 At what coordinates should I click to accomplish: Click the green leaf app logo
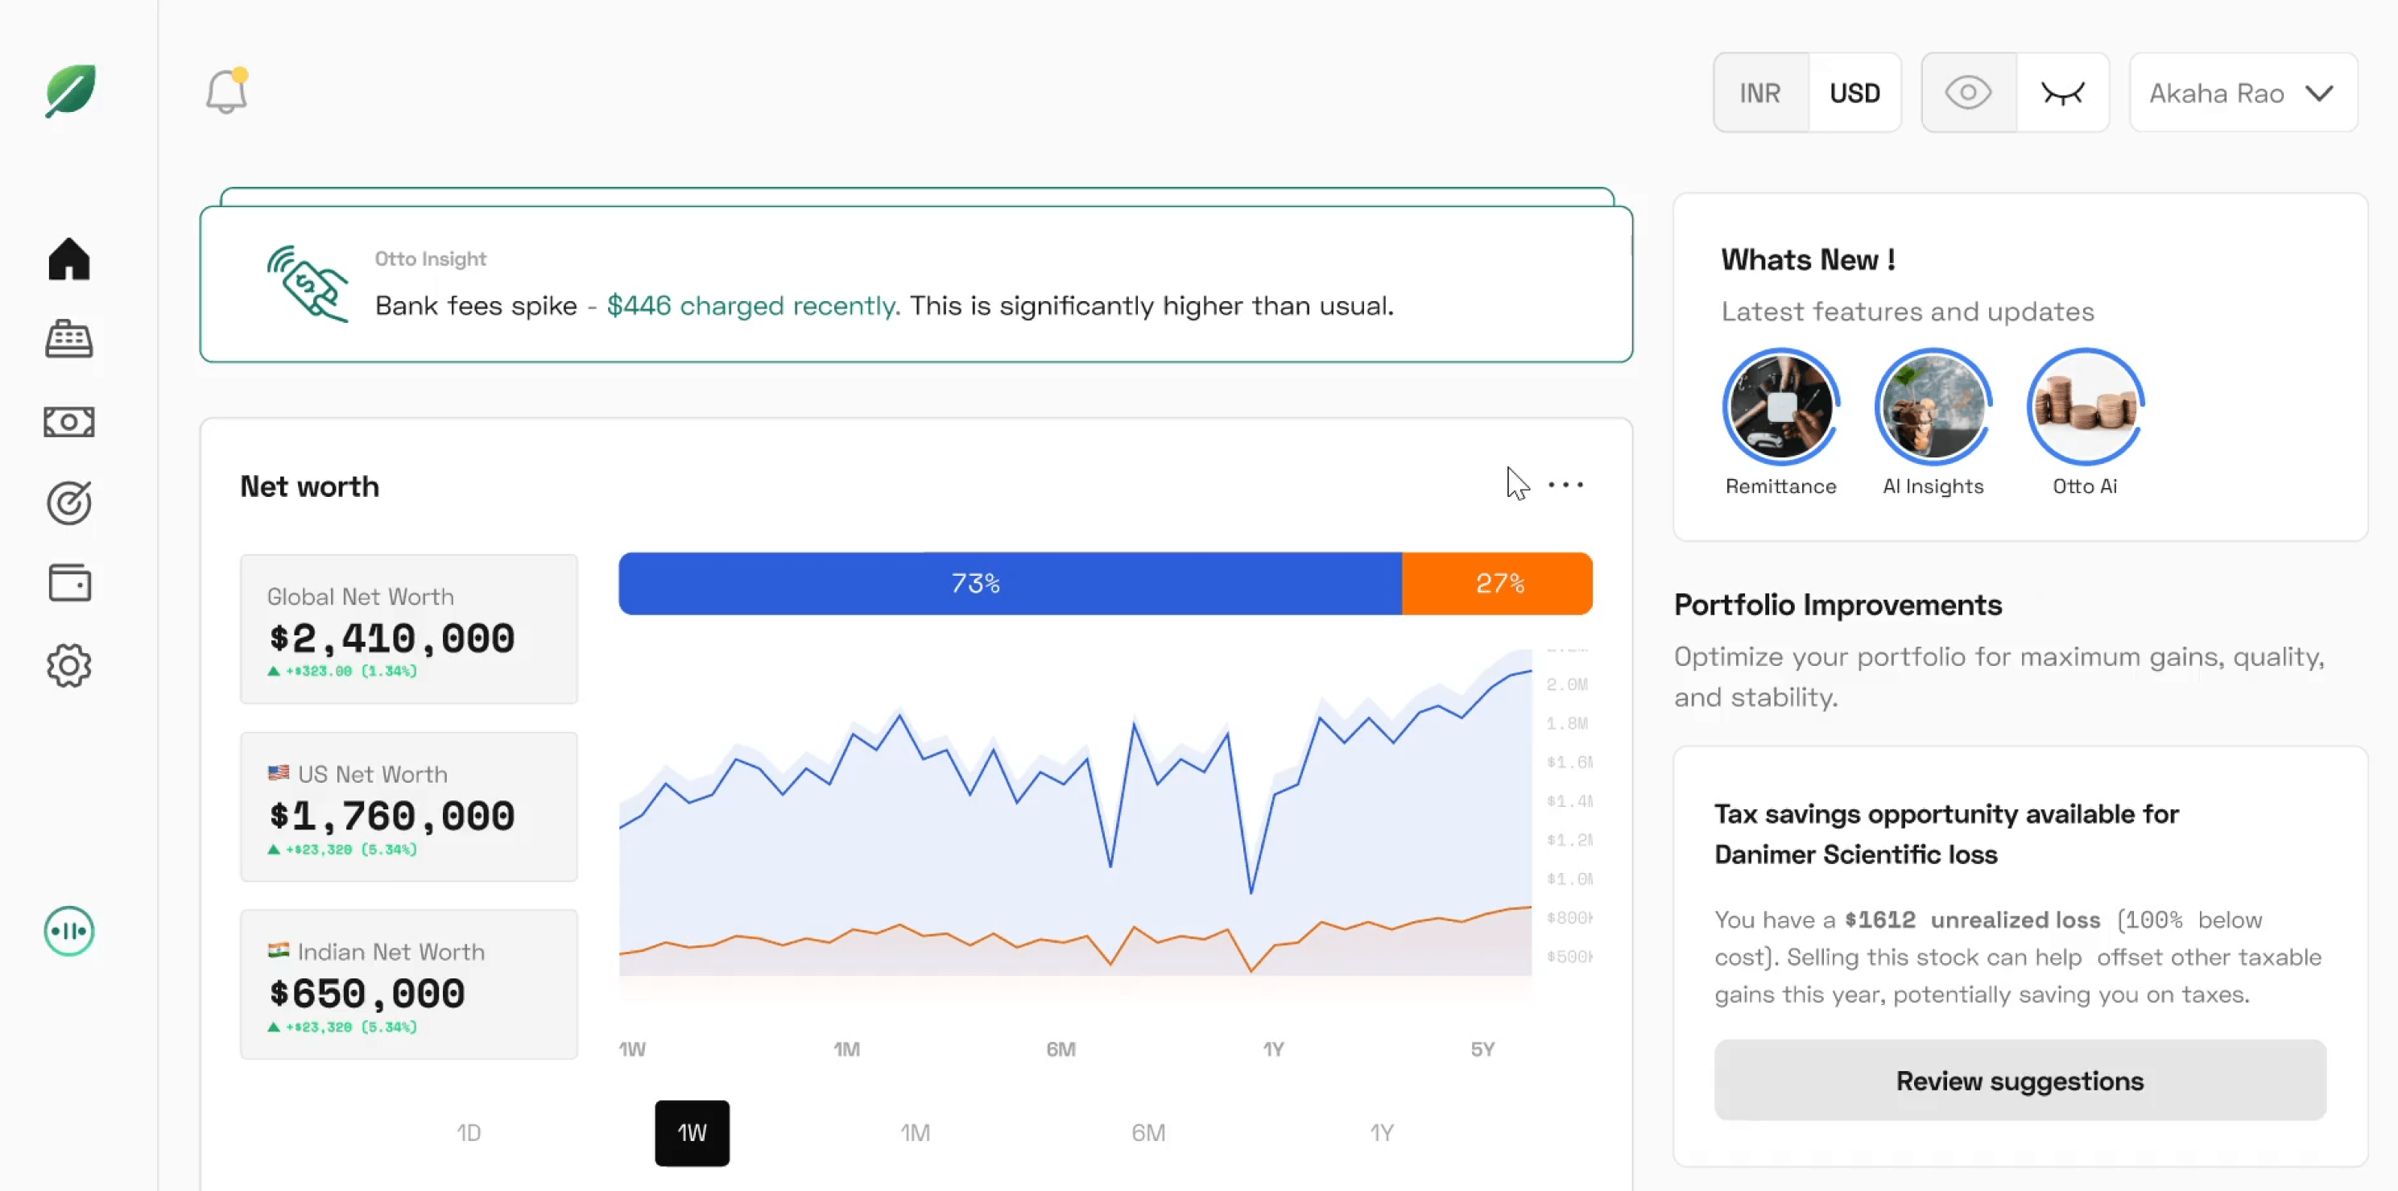tap(70, 90)
